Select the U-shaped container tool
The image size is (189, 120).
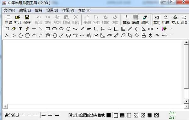96,35
